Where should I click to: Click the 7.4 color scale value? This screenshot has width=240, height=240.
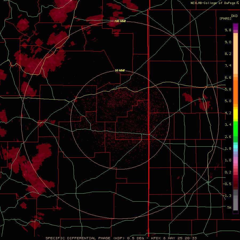point(228,66)
